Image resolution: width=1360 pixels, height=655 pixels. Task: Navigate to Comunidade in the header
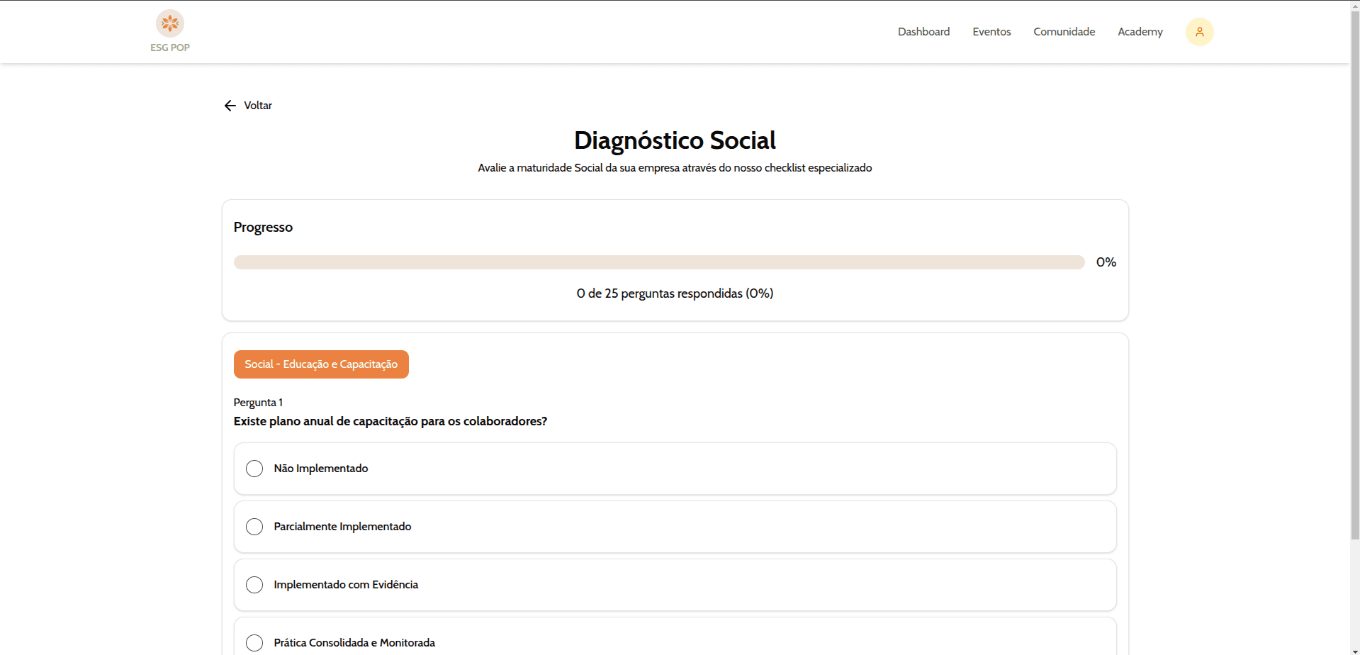click(x=1064, y=32)
